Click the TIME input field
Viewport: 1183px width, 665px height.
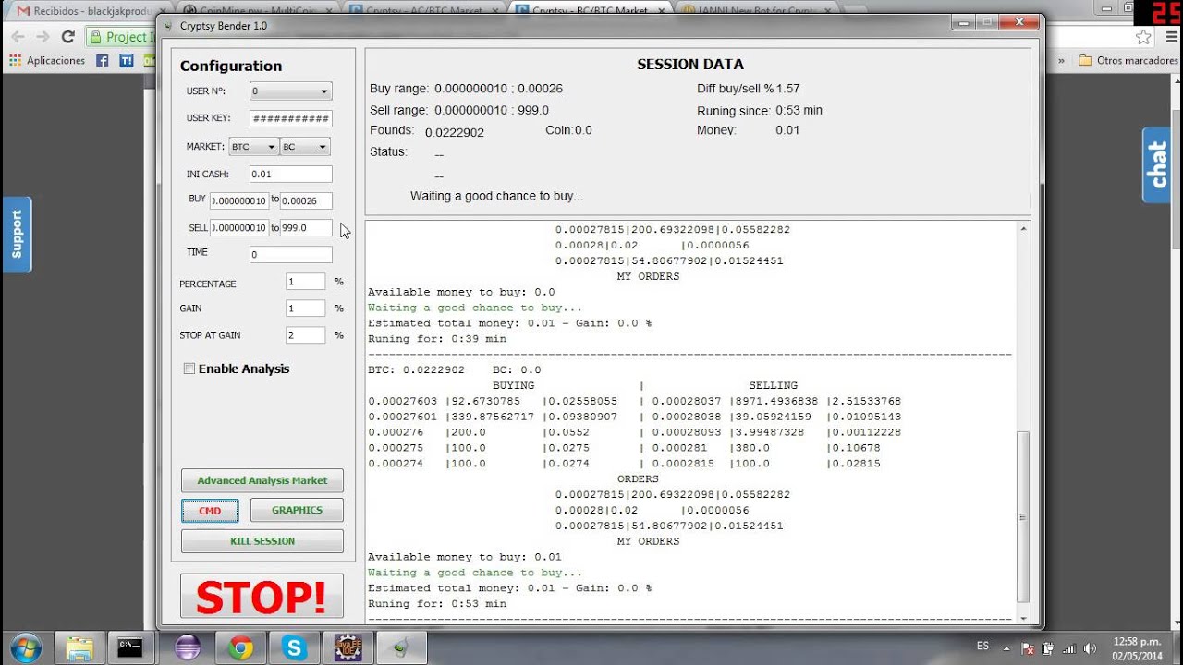(x=290, y=254)
